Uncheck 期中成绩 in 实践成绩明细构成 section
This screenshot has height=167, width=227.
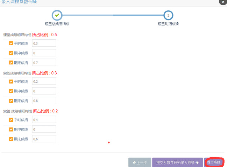click(x=11, y=91)
